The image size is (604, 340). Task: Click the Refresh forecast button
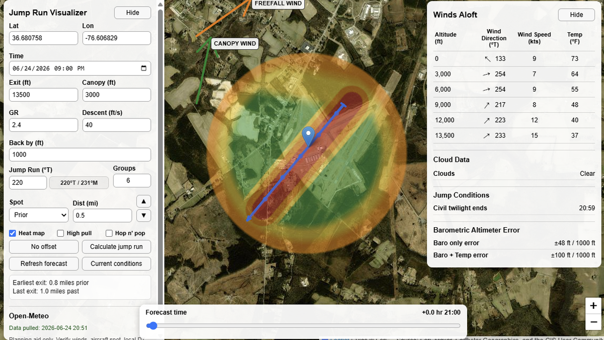(x=44, y=263)
